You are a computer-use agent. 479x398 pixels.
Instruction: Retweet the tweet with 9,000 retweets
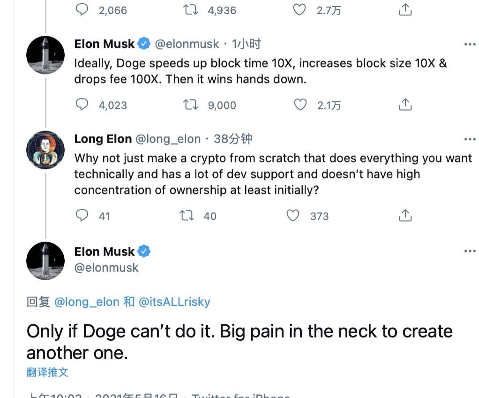[191, 105]
